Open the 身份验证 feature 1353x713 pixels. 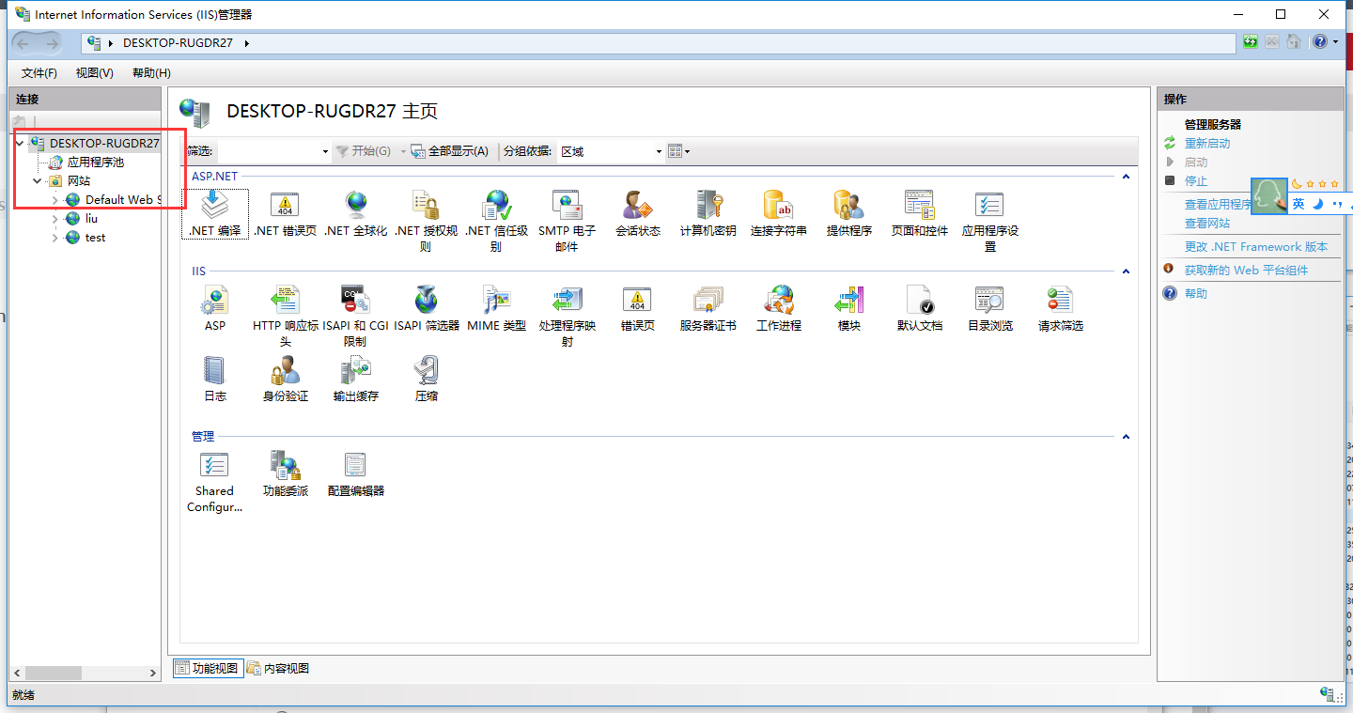pos(286,379)
